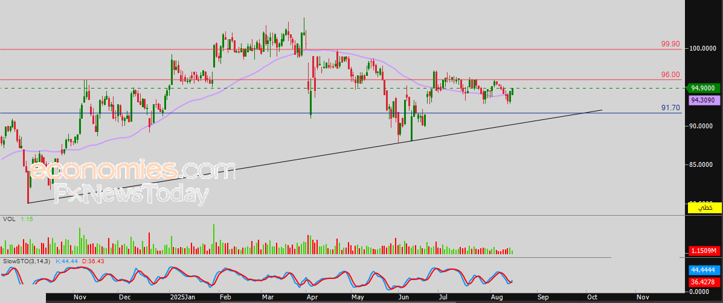Click the VOL indicator label
The image size is (723, 303).
click(x=9, y=220)
